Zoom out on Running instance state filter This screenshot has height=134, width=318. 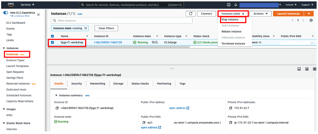click(156, 42)
